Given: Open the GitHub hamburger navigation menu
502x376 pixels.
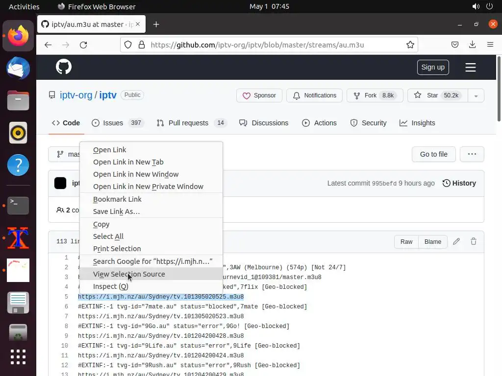Looking at the screenshot, I should [x=470, y=67].
